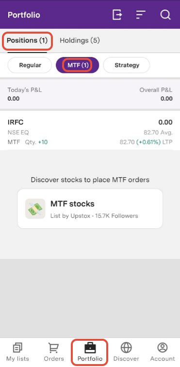
Task: Open My lists from bottom navigation
Action: tap(17, 352)
